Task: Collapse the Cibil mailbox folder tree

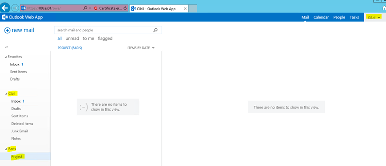Action: 6,94
